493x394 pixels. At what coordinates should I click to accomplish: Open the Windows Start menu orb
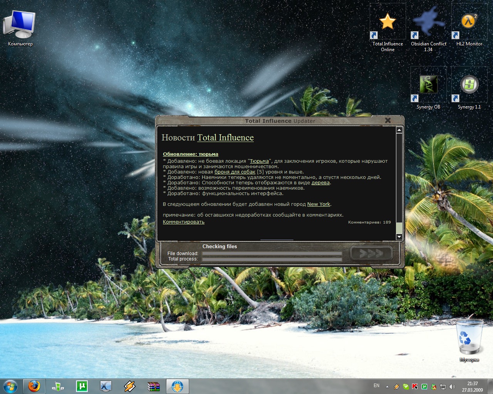pyautogui.click(x=10, y=386)
